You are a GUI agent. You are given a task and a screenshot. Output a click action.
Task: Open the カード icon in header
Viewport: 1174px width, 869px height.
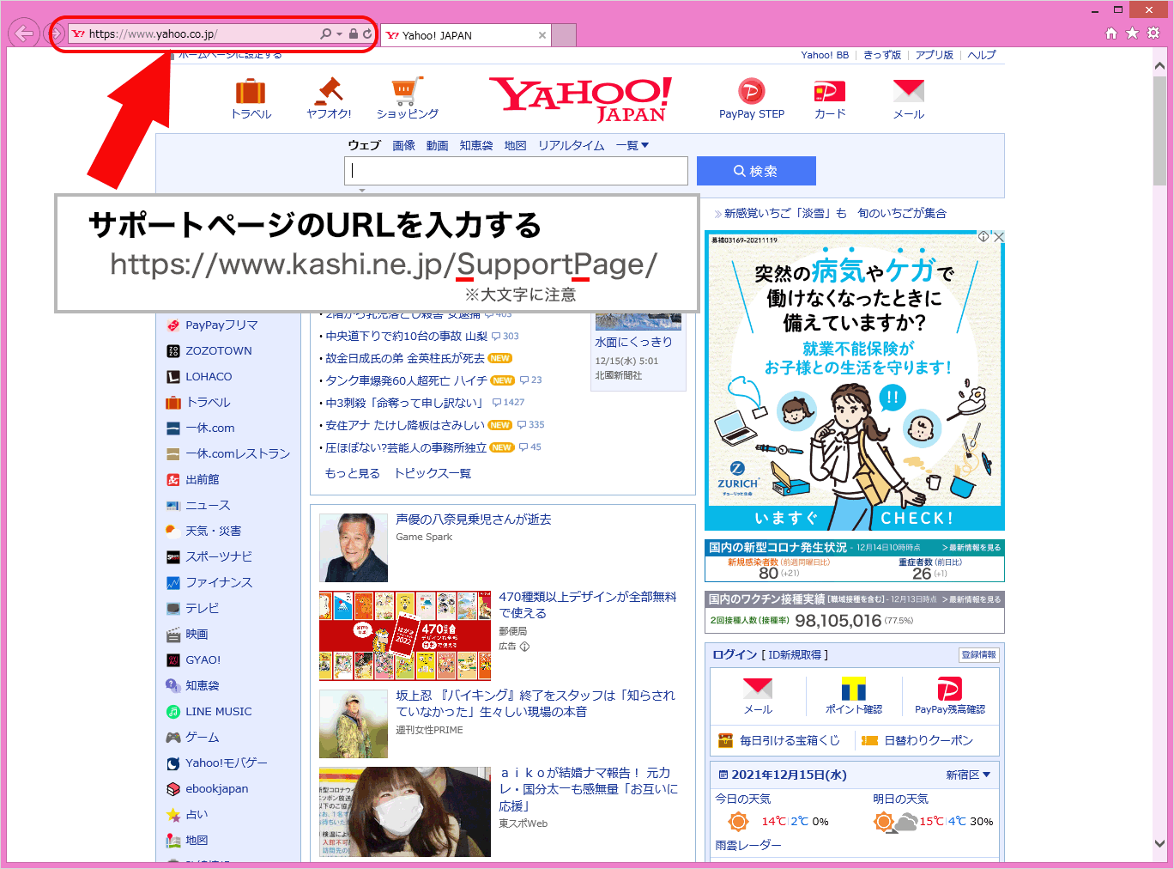click(830, 91)
